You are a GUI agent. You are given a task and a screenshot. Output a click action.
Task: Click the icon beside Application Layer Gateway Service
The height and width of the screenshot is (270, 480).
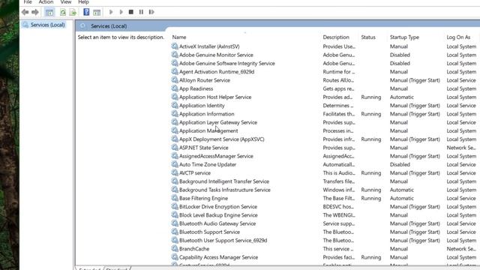pyautogui.click(x=175, y=122)
